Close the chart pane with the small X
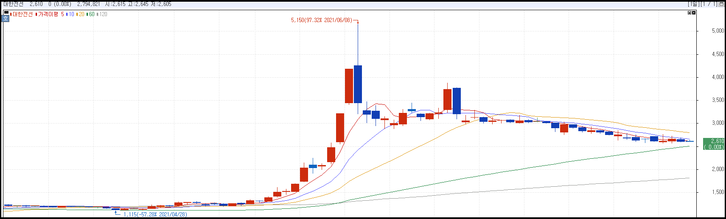 pos(694,13)
